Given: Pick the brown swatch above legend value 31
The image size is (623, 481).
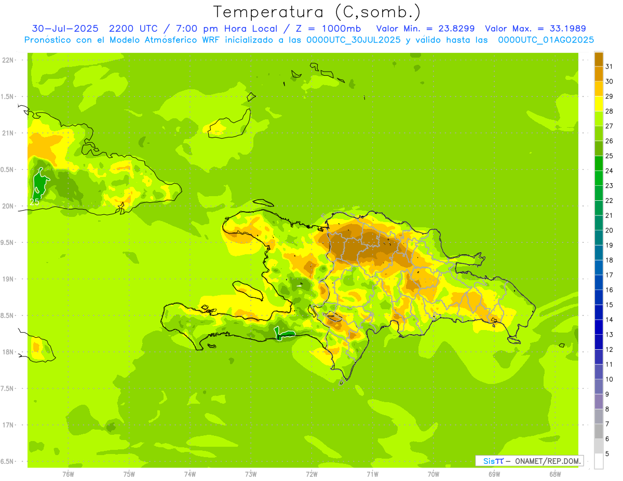Looking at the screenshot, I should point(599,59).
